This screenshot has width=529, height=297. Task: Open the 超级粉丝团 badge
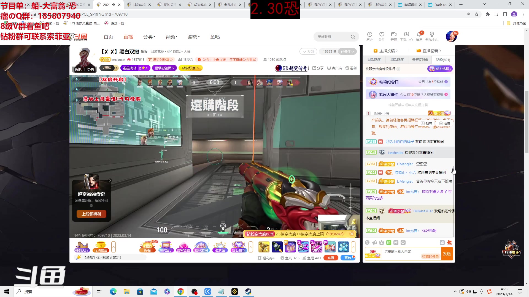[164, 68]
